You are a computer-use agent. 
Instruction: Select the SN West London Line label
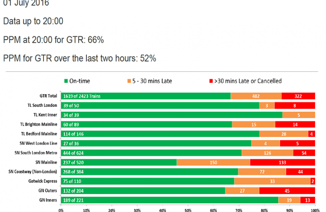tap(38, 143)
